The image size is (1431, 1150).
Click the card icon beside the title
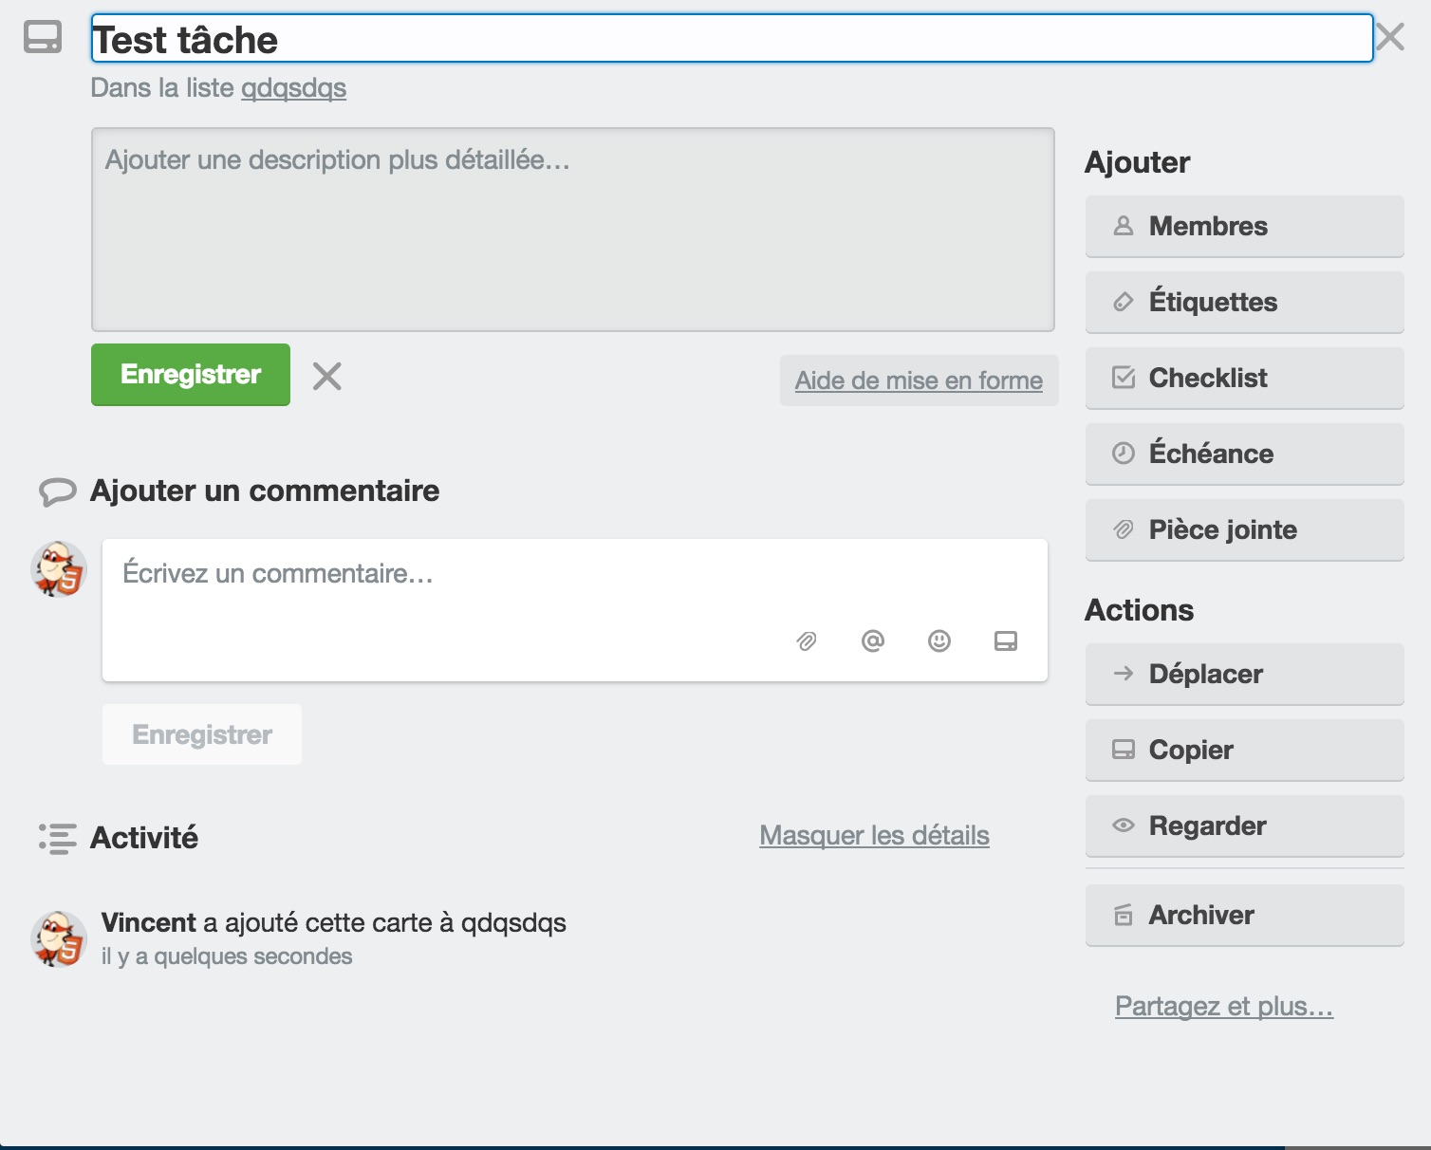coord(43,37)
